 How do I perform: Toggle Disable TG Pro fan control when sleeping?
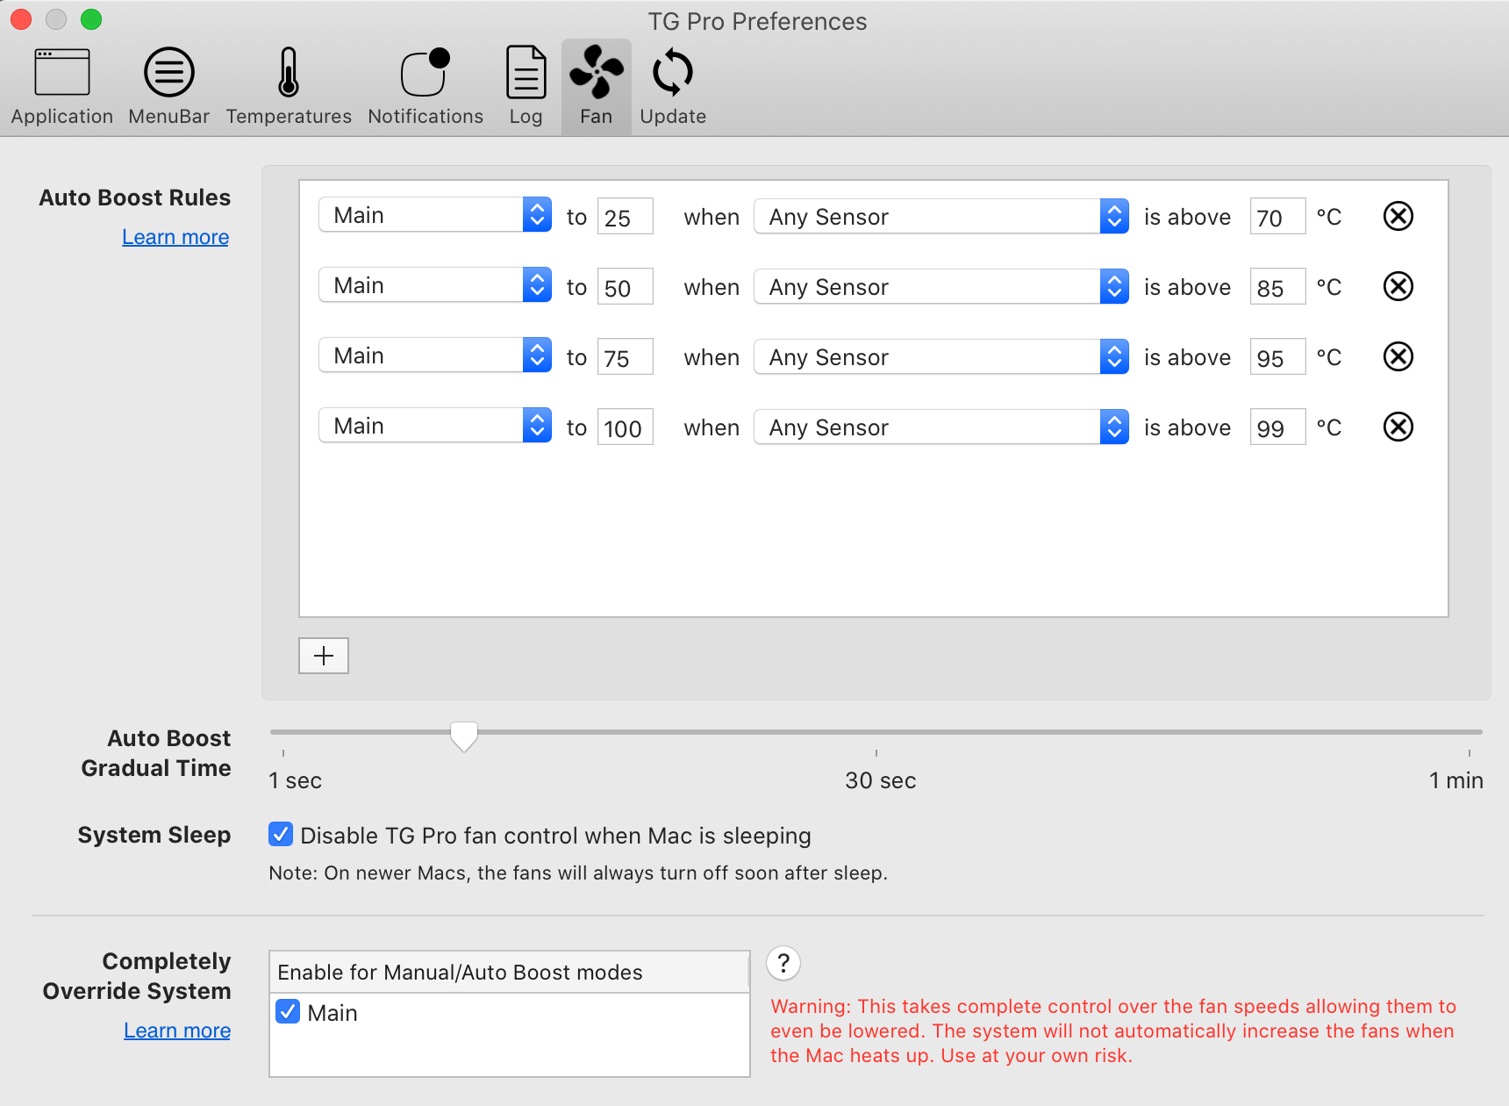[x=281, y=834]
